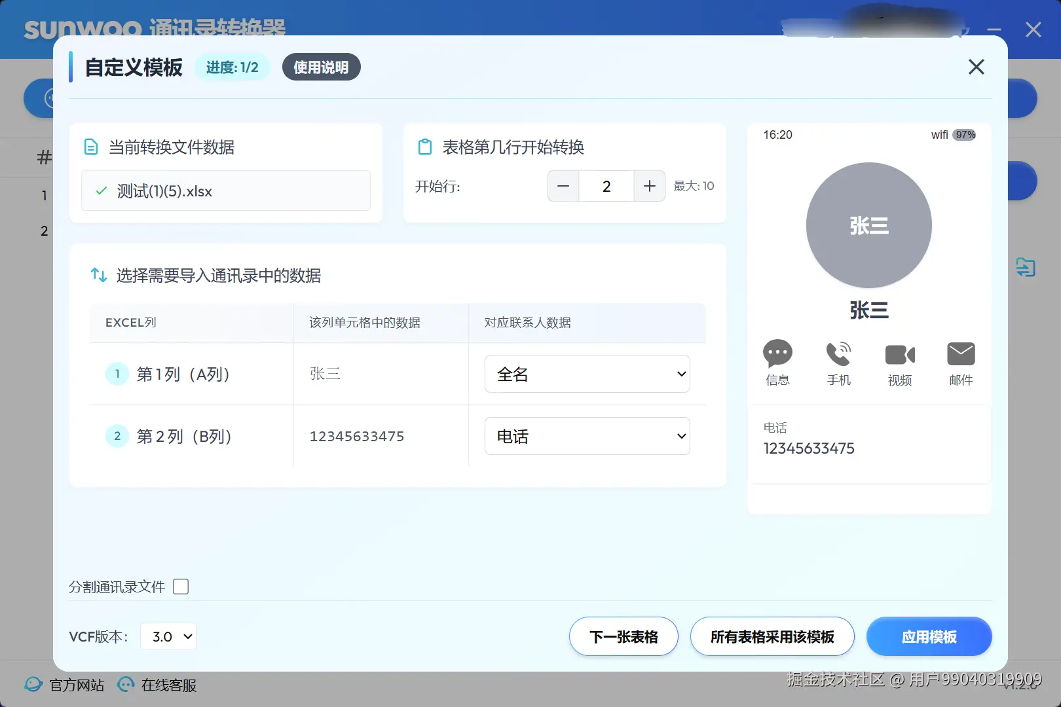Click the 第2列 (B列) row label

pyautogui.click(x=184, y=436)
